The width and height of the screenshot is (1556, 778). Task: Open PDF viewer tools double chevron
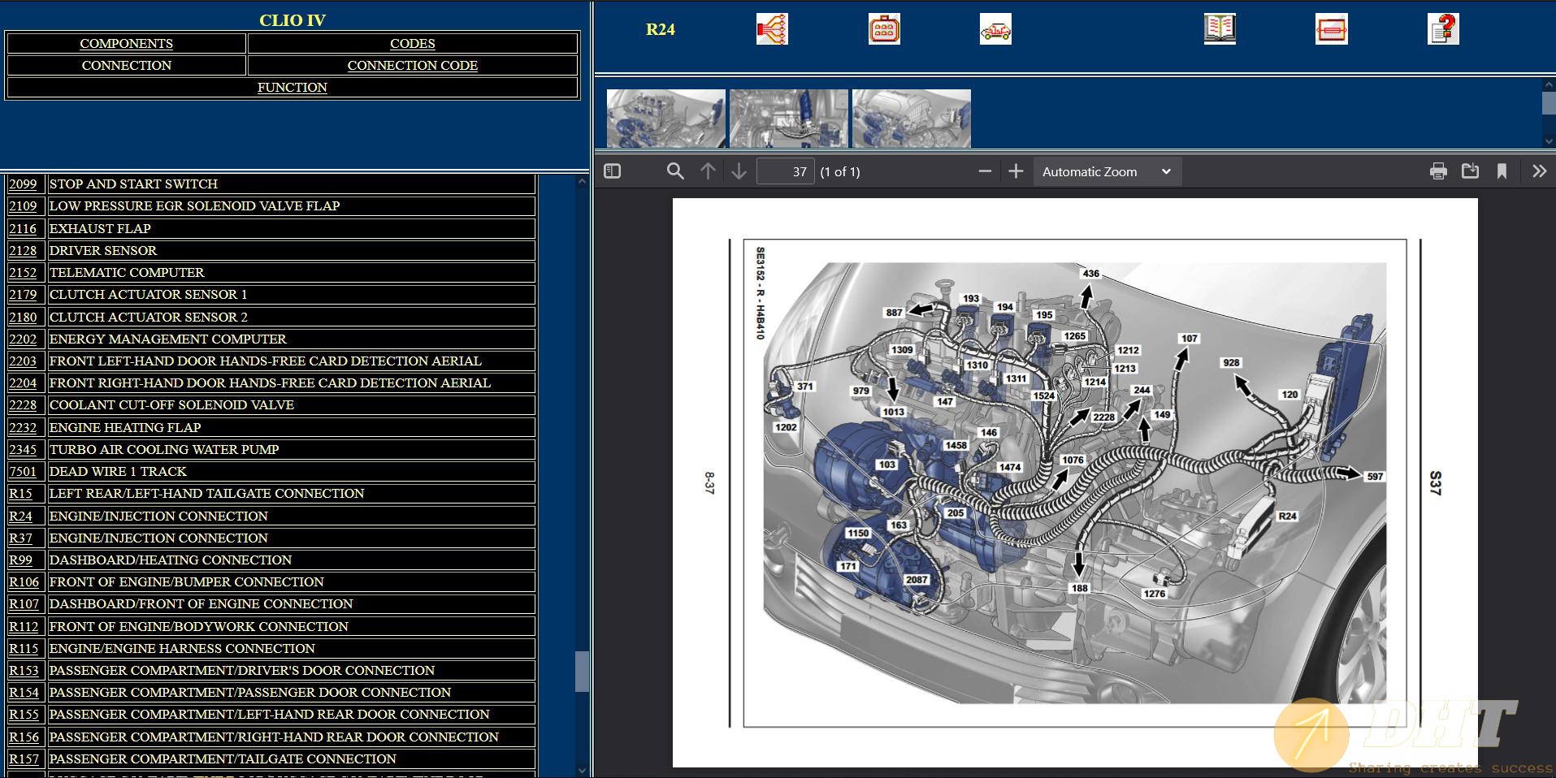click(x=1539, y=171)
